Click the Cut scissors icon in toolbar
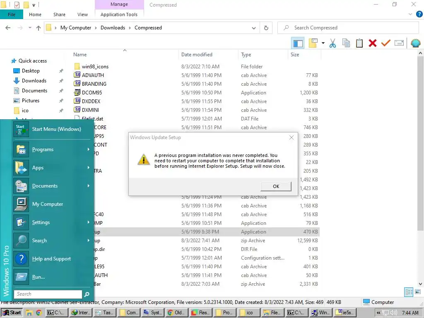 point(332,43)
